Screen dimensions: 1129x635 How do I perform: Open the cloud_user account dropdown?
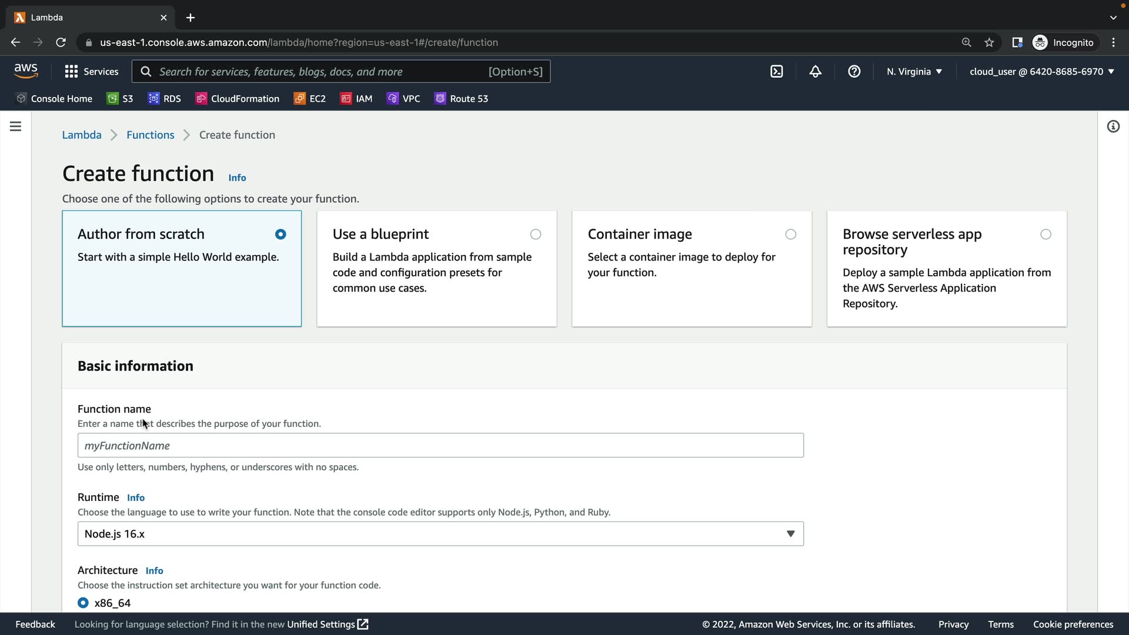pyautogui.click(x=1041, y=72)
